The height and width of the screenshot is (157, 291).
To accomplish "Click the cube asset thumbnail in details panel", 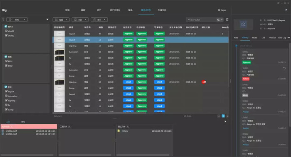I will point(243,24).
